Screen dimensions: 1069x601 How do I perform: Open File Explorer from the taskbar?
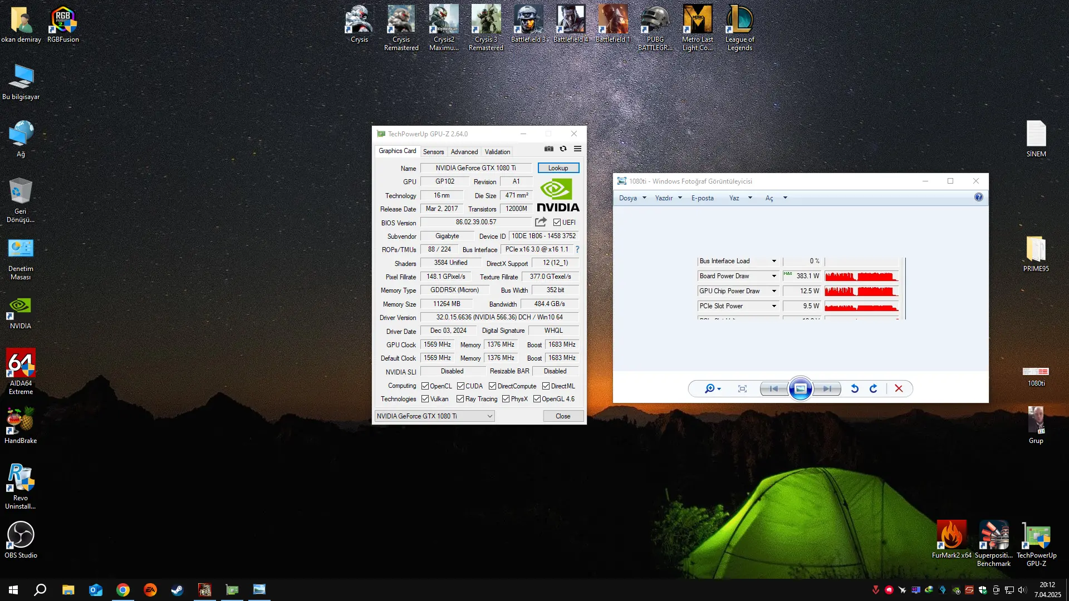68,590
